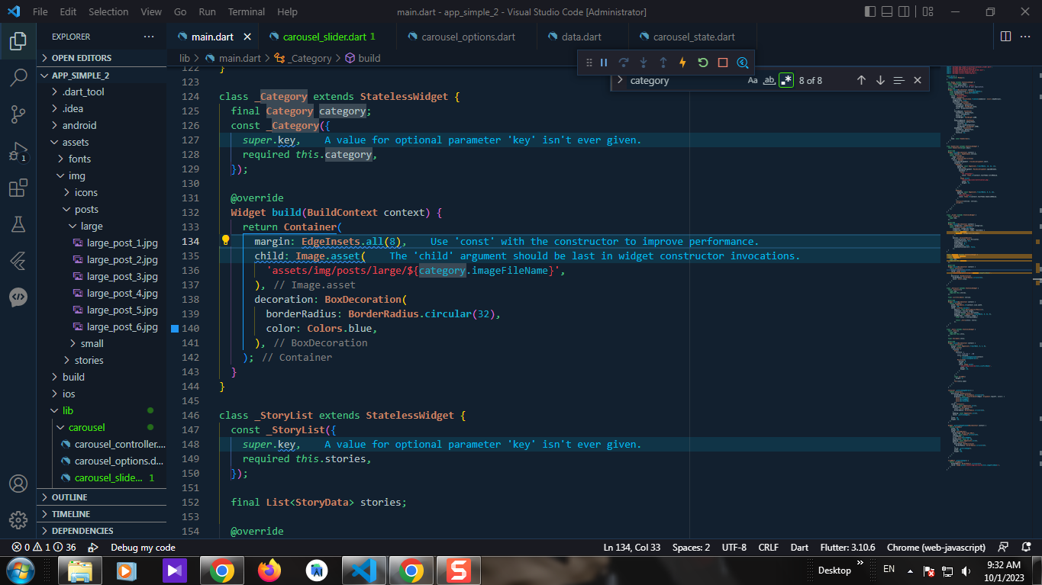Expand the small folder
The width and height of the screenshot is (1042, 585).
[x=102, y=343]
